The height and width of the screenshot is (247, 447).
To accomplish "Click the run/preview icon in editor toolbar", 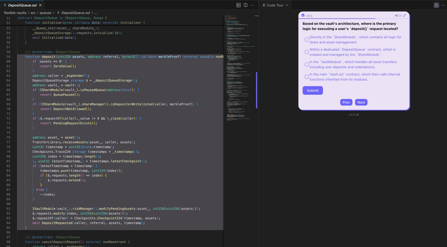I will point(238,5).
